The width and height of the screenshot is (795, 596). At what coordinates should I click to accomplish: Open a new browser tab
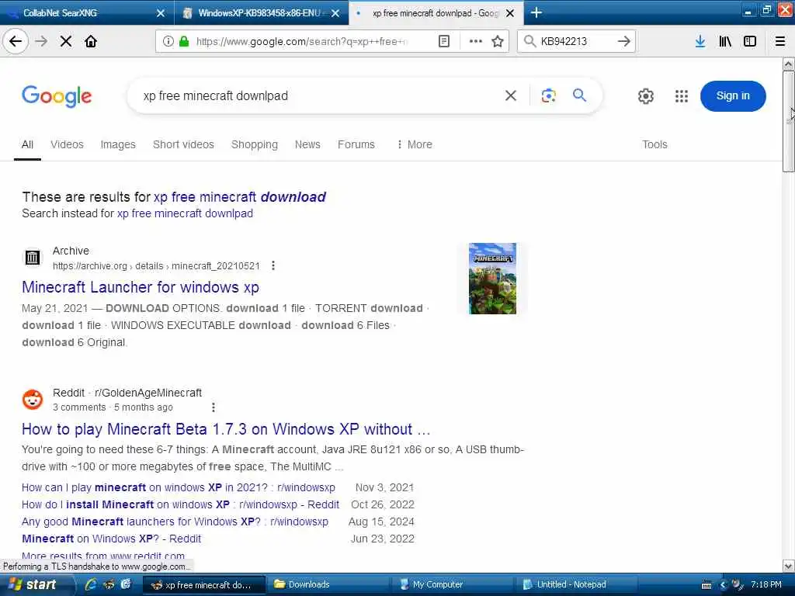click(x=536, y=12)
